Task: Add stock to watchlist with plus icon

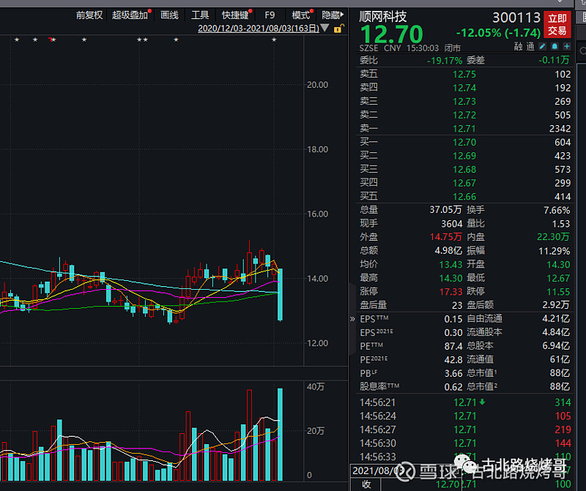Action: (x=567, y=46)
